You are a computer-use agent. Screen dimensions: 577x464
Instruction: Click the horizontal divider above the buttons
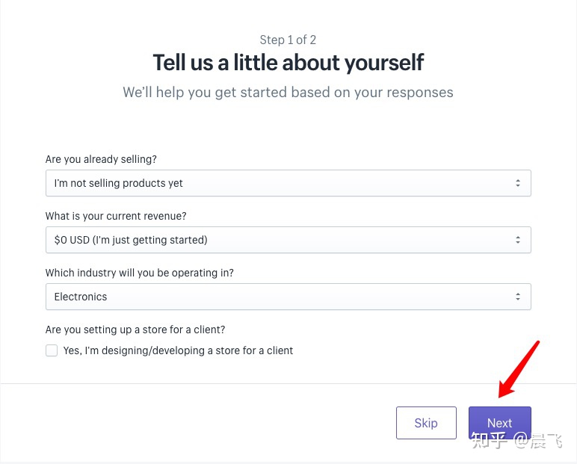click(x=288, y=384)
